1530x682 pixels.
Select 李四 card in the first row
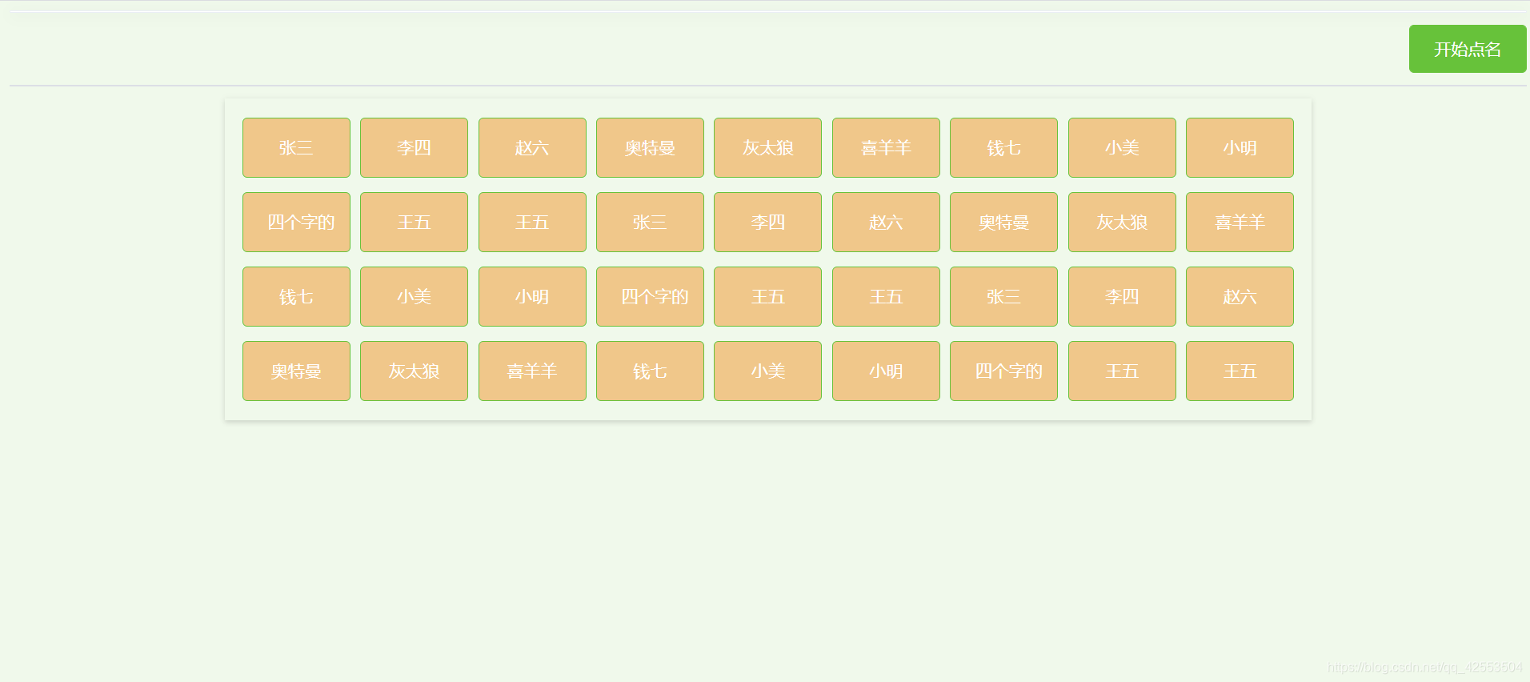pyautogui.click(x=414, y=147)
